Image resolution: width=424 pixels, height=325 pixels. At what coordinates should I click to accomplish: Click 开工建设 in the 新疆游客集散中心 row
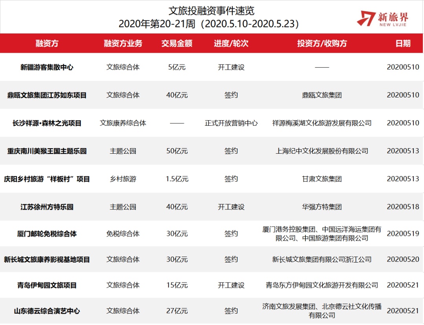tap(231, 67)
